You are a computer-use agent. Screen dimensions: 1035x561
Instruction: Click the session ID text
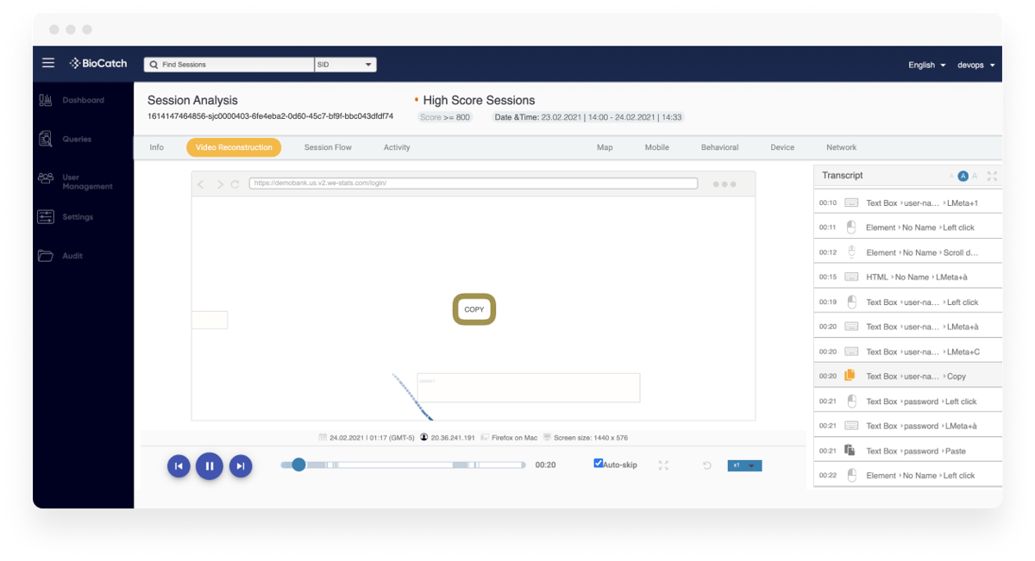pyautogui.click(x=270, y=116)
